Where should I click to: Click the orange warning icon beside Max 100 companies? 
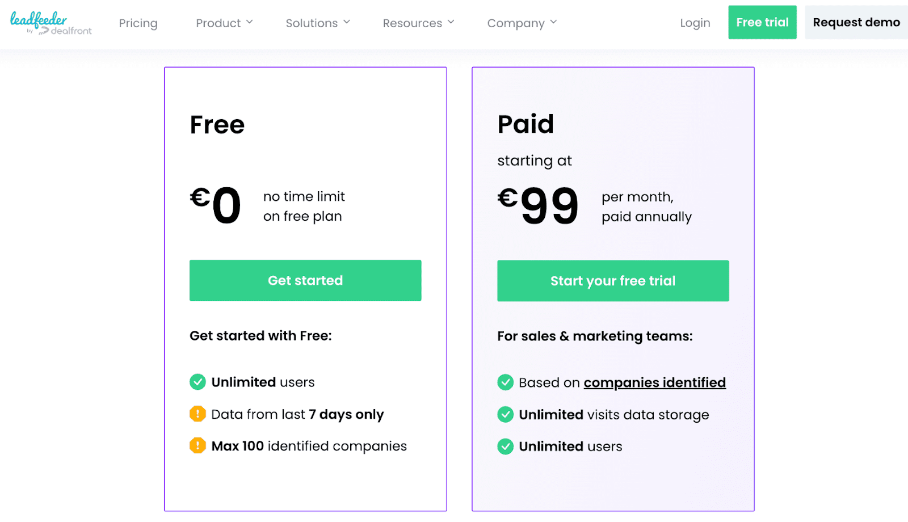pos(197,446)
